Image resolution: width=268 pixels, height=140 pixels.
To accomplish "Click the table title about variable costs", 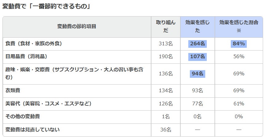I will click(x=46, y=6).
